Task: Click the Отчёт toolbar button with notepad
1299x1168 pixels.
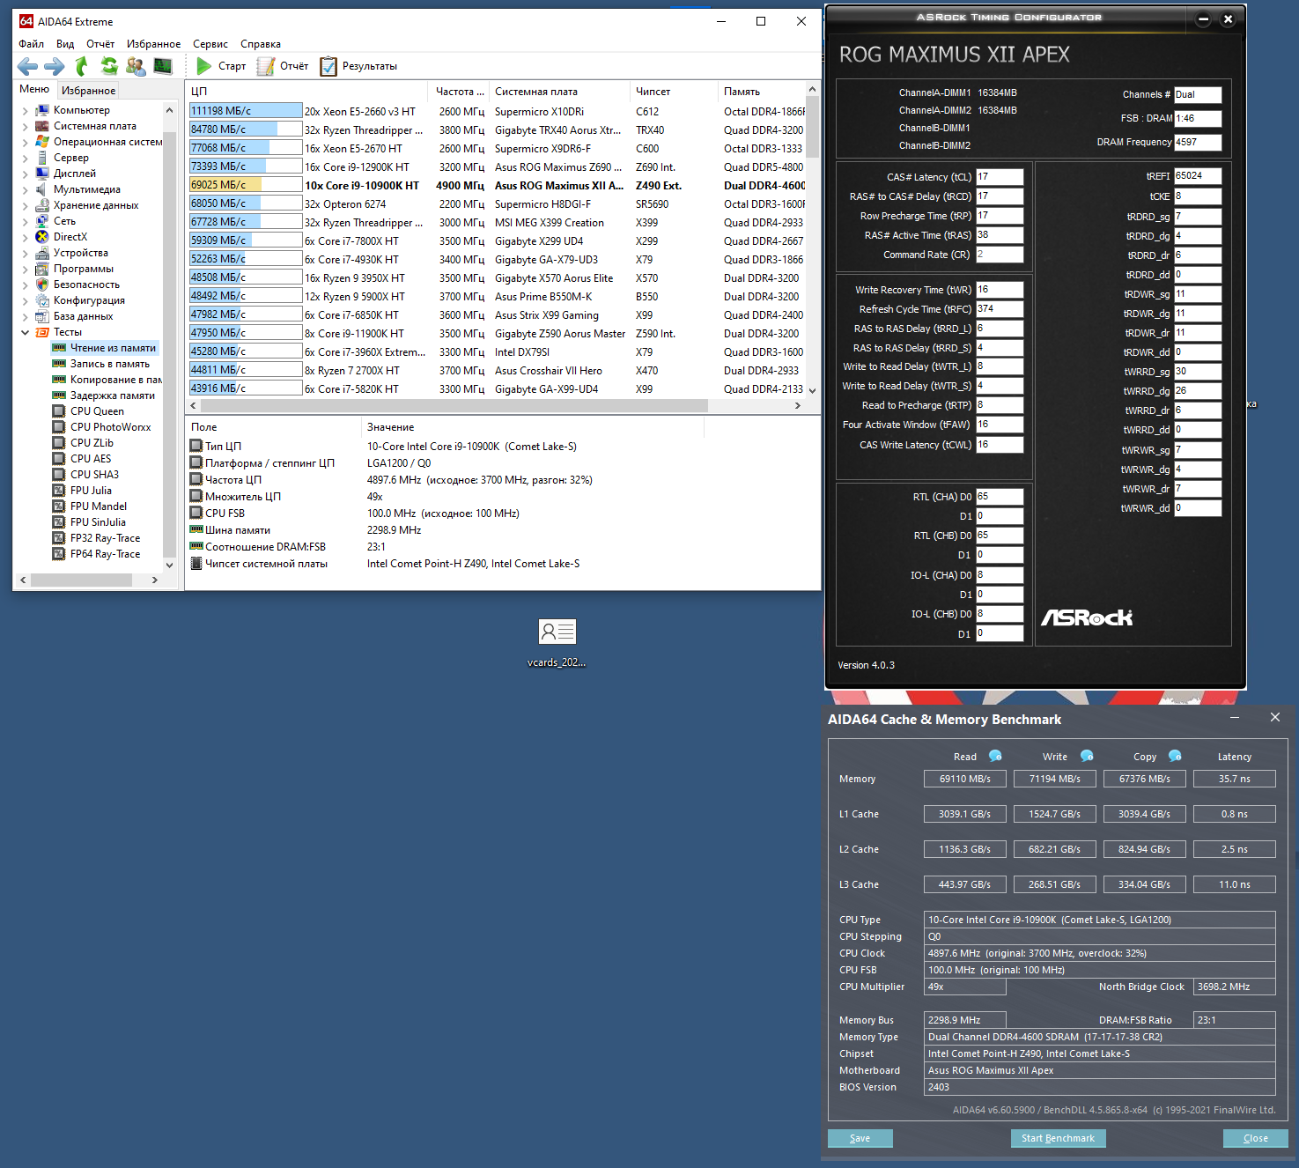Action: 283,66
